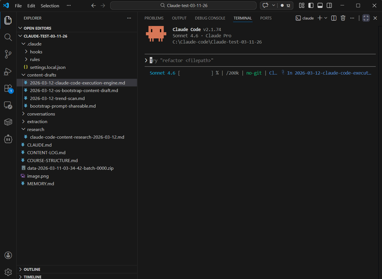Expand the rules folder
This screenshot has width=382, height=279.
point(77,59)
